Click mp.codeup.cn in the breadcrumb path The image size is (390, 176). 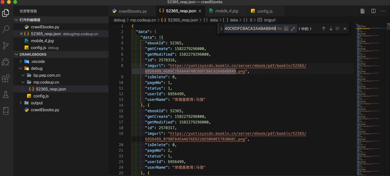coord(143,20)
